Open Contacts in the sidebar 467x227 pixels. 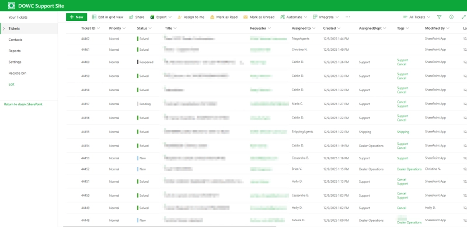tap(16, 40)
